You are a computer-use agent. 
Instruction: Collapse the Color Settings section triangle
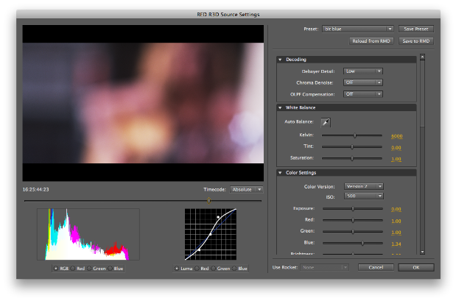pos(280,173)
